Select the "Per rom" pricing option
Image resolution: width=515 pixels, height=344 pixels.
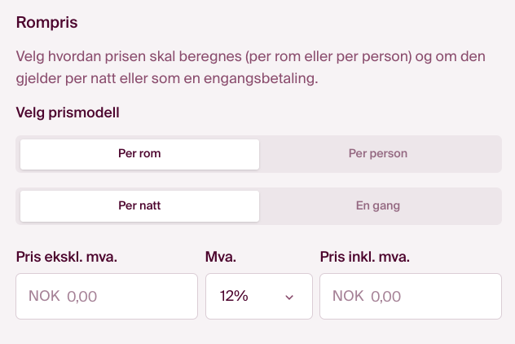coord(139,153)
